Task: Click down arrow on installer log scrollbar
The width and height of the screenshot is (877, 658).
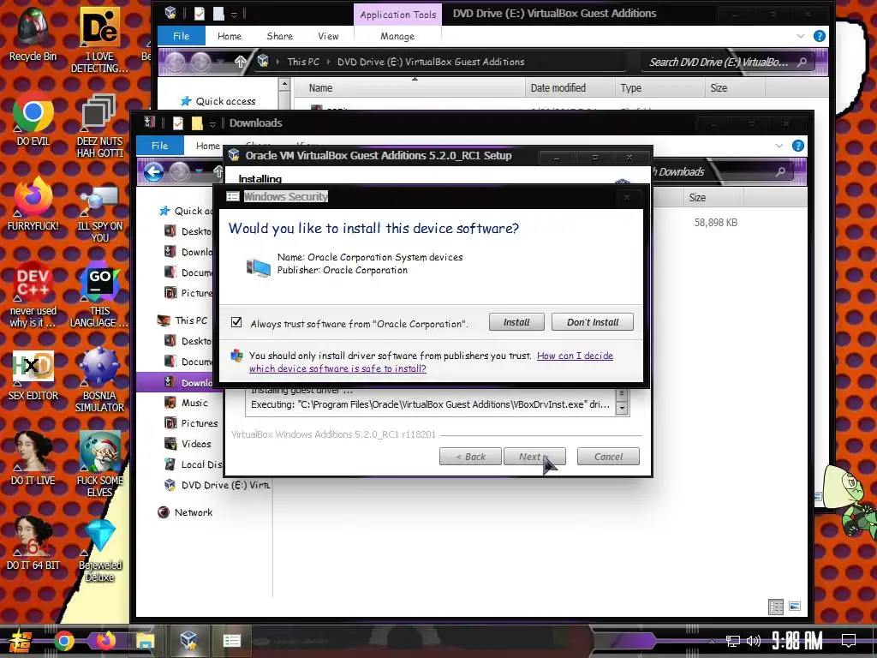Action: point(622,409)
